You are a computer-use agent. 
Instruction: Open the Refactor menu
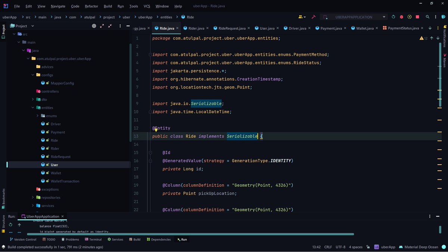tap(91, 6)
